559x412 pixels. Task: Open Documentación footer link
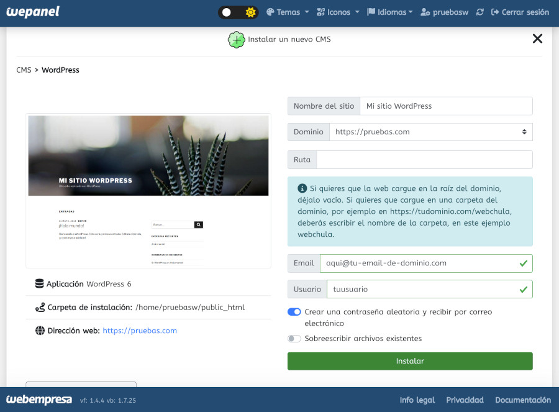(x=523, y=400)
